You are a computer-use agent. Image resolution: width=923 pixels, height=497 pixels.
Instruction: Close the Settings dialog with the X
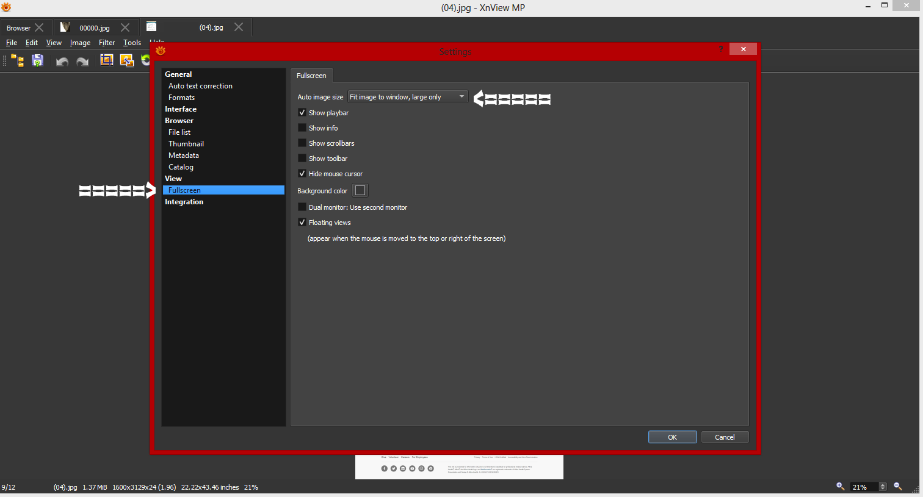coord(743,49)
